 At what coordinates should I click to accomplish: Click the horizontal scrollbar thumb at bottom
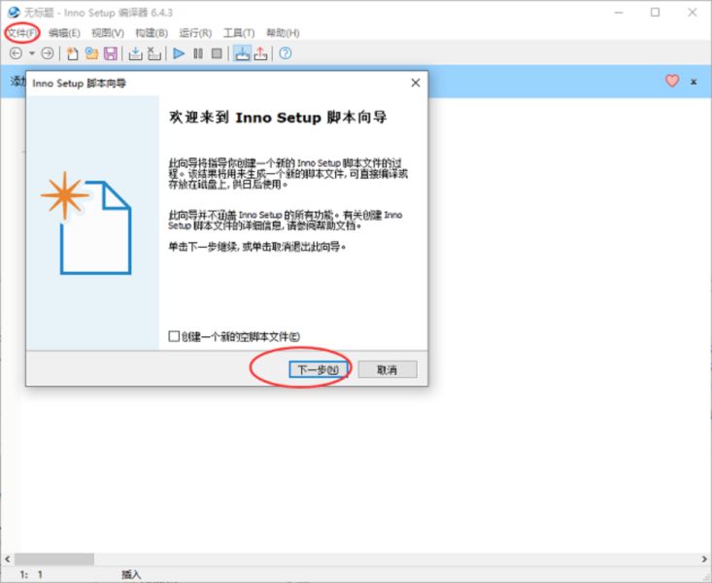tap(56, 559)
